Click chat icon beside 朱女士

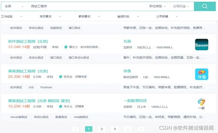61,107
